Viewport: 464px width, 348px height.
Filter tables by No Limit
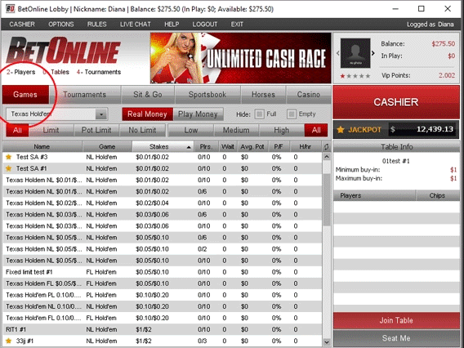click(x=142, y=130)
